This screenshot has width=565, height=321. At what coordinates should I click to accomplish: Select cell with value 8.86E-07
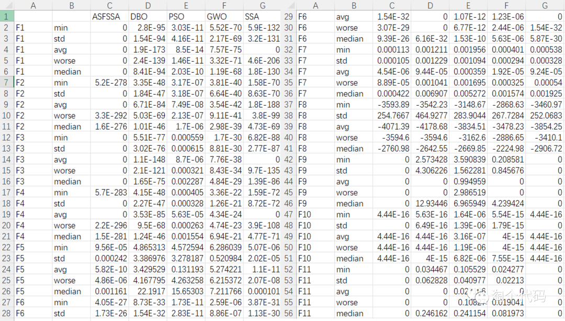(224, 314)
